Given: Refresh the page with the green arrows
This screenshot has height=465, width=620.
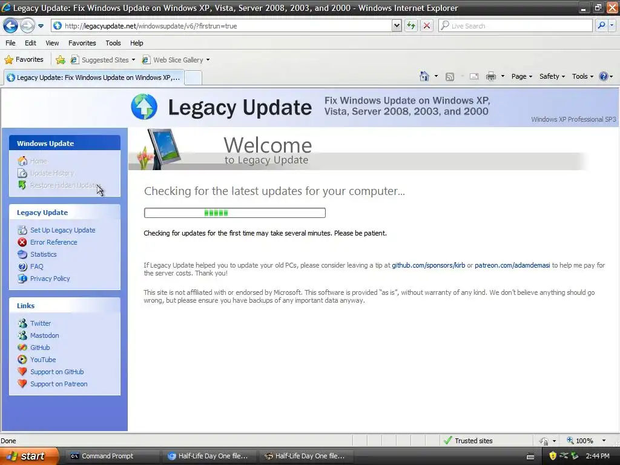Looking at the screenshot, I should coord(411,25).
